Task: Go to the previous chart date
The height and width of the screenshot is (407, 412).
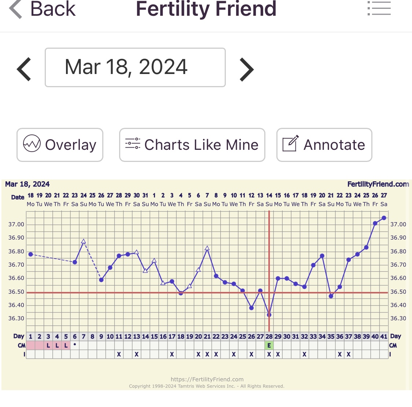Action: click(24, 69)
